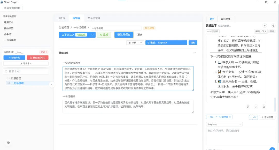Image resolution: width=279 pixels, height=150 pixels.
Task: Select the 灵感标签 card in tree
Action: (16, 78)
